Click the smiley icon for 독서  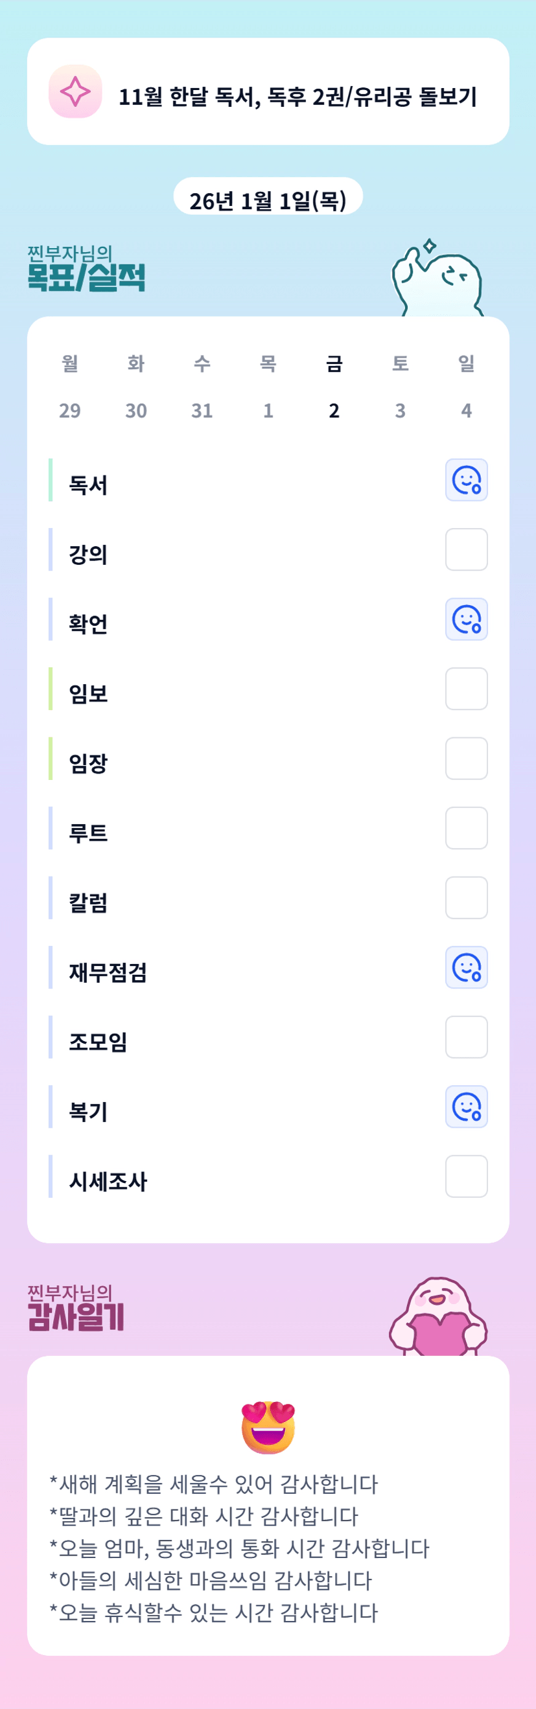(x=467, y=479)
